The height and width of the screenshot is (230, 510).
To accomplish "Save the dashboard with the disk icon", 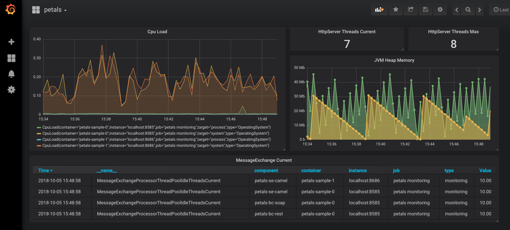I will (425, 10).
